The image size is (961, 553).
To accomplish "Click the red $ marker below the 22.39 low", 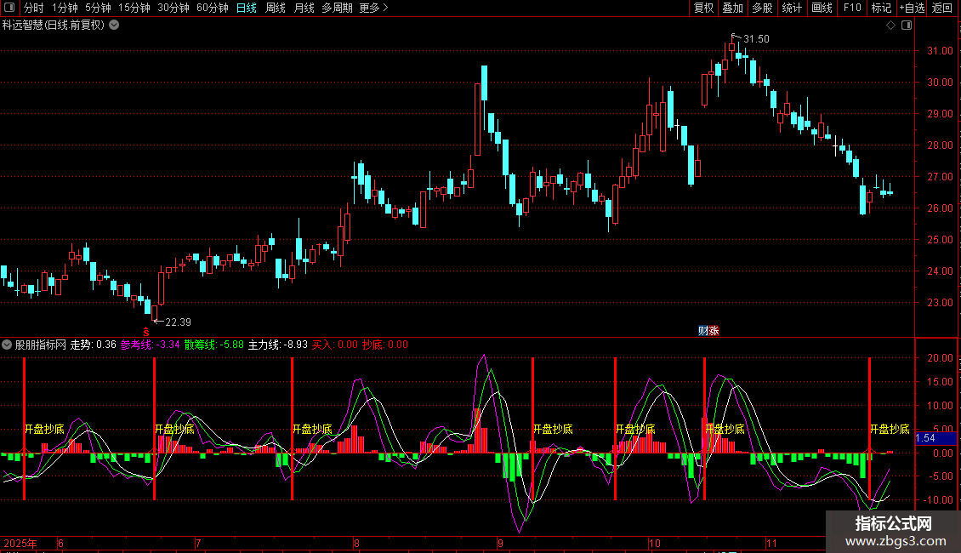I will [x=146, y=332].
